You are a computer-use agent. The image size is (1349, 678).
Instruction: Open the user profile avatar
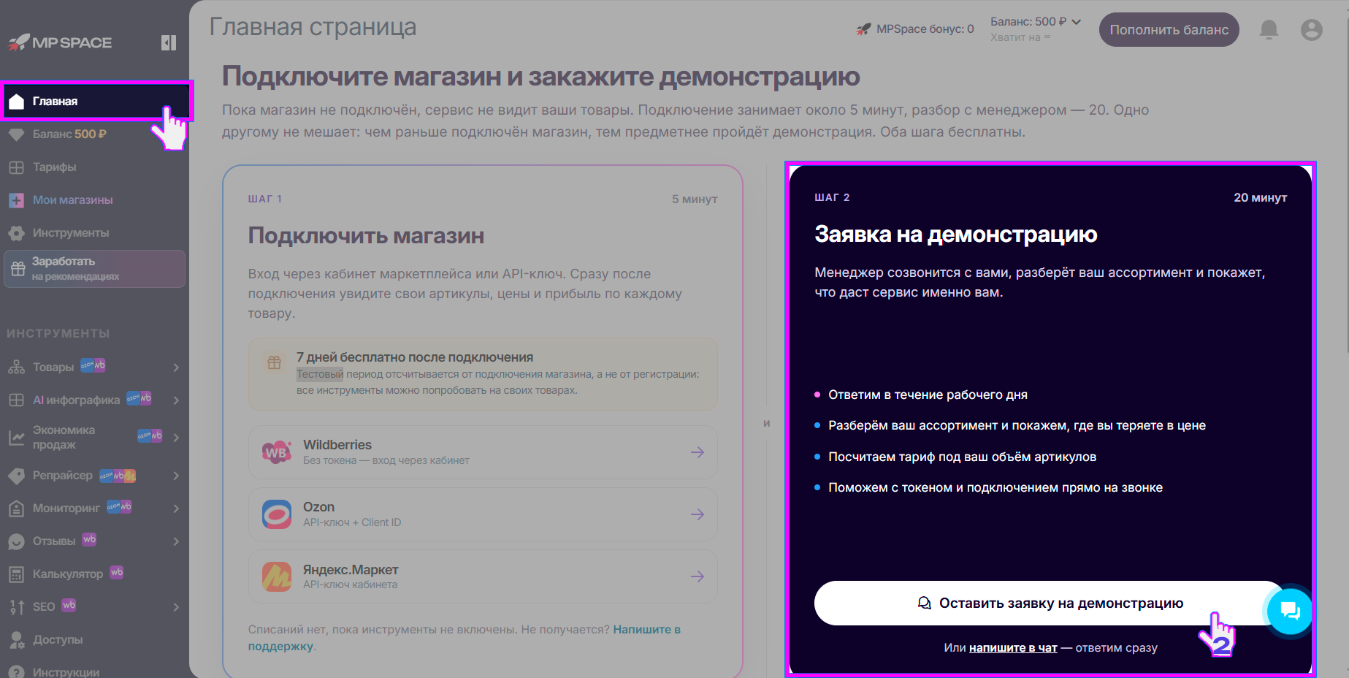tap(1311, 29)
